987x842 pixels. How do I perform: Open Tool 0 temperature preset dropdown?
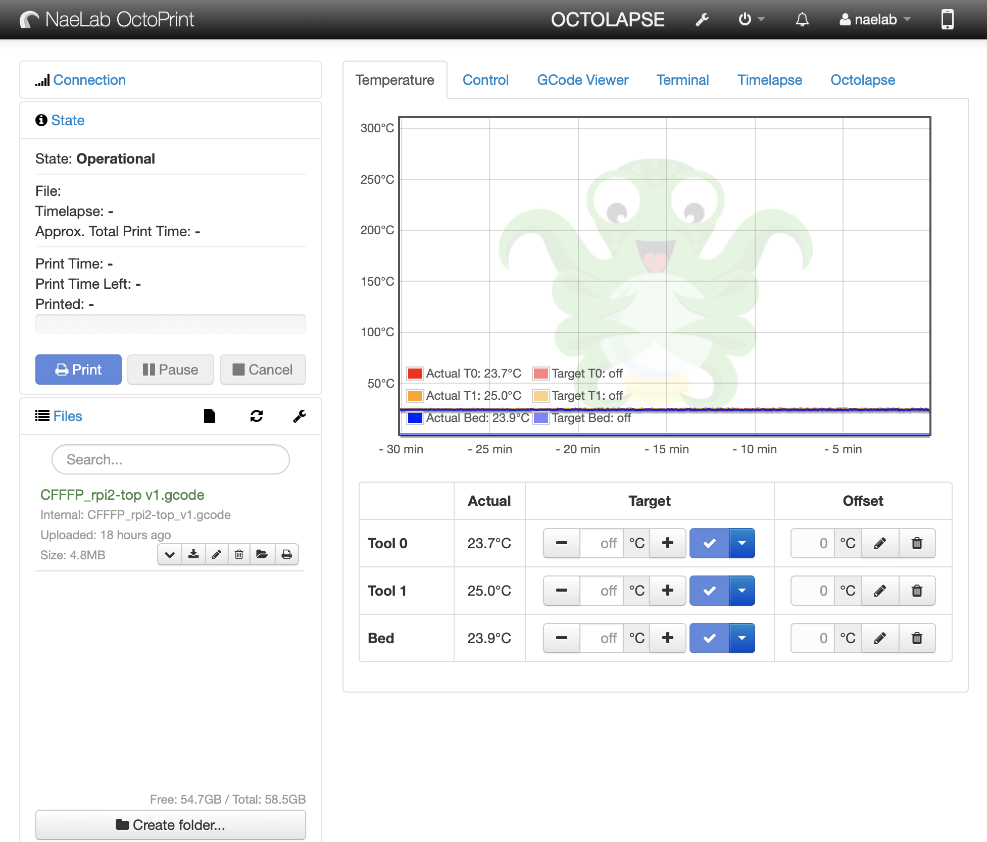pyautogui.click(x=742, y=543)
